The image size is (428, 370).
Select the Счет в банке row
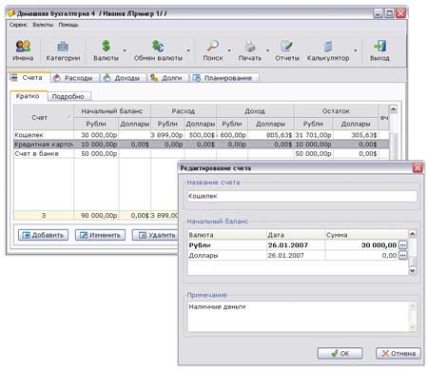[x=201, y=153]
